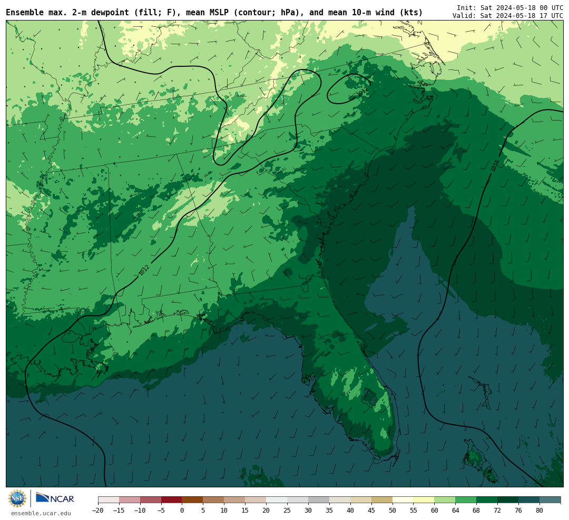The image size is (569, 520).
Task: Click the '25' colorbar tick label
Action: [288, 510]
